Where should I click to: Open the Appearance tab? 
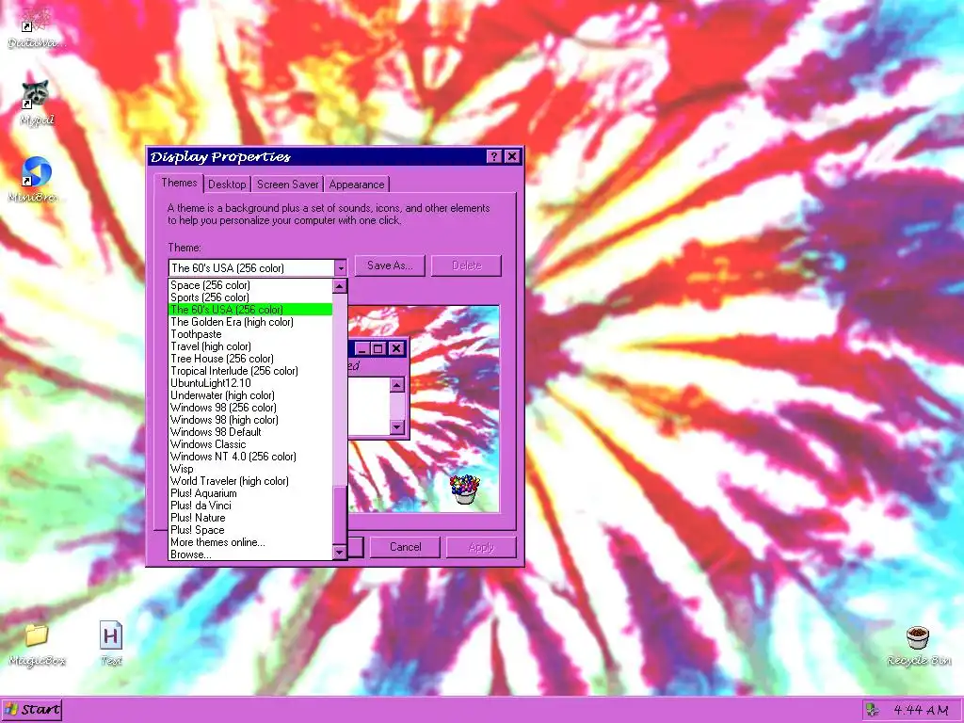tap(357, 185)
